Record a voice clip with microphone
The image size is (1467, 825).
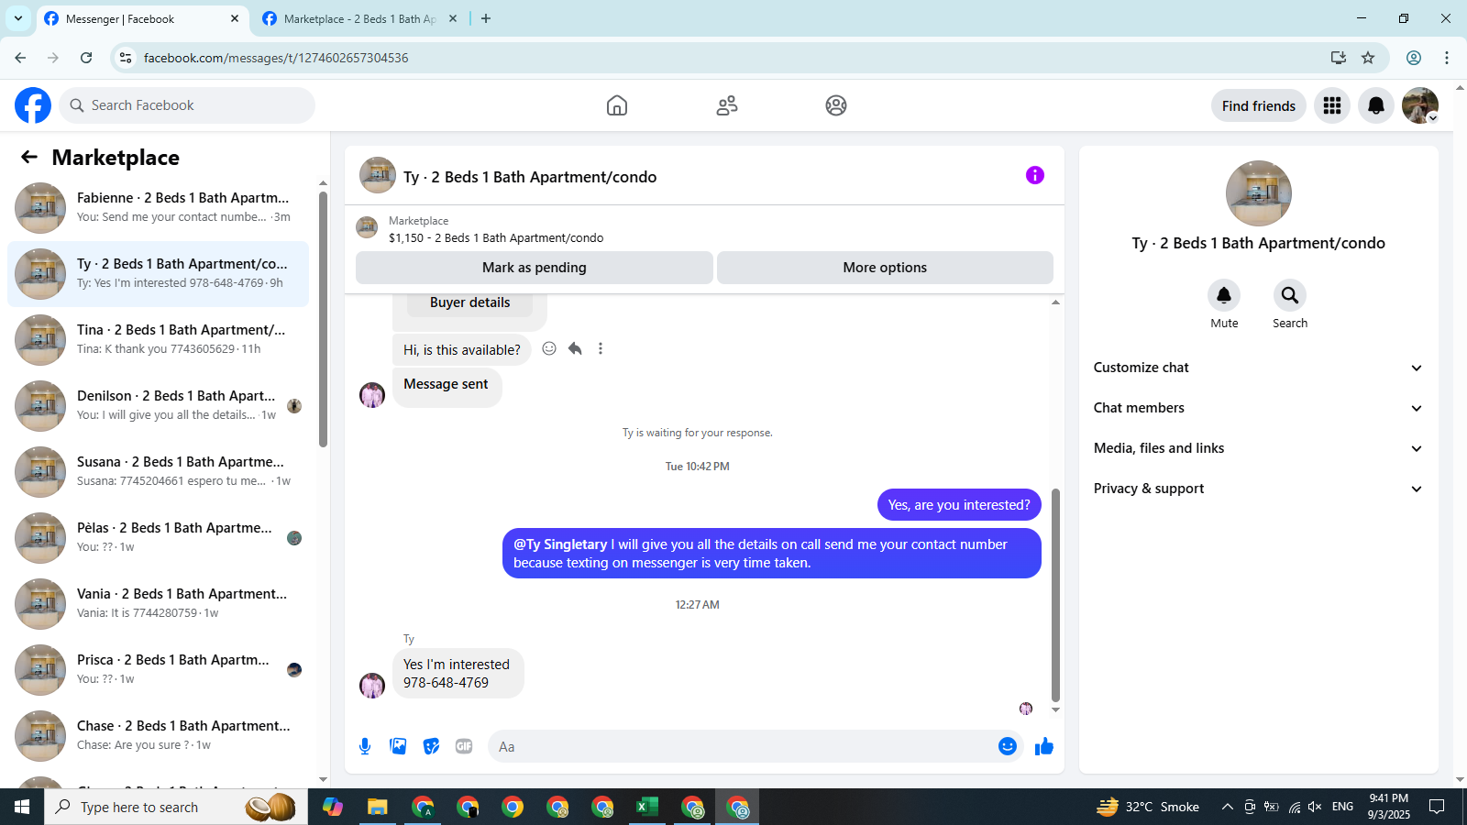[x=365, y=746]
